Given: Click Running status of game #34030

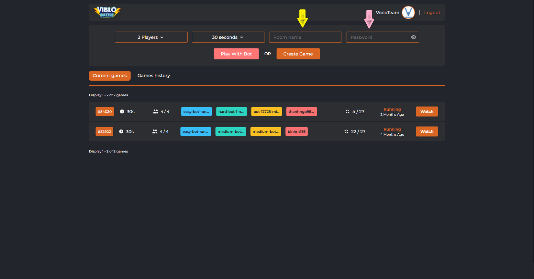Looking at the screenshot, I should tap(392, 109).
